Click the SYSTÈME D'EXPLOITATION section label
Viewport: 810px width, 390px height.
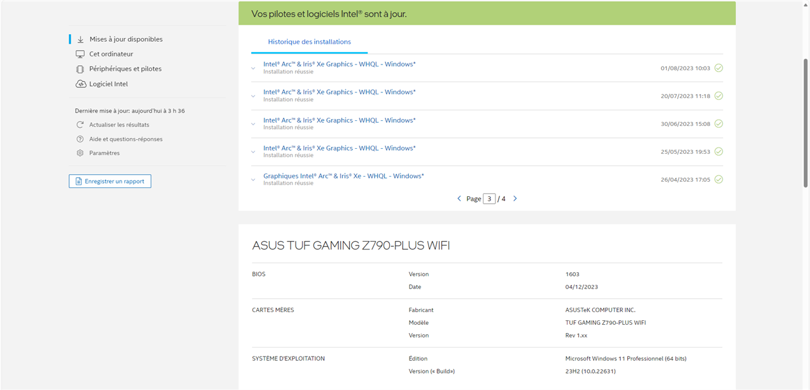[289, 358]
